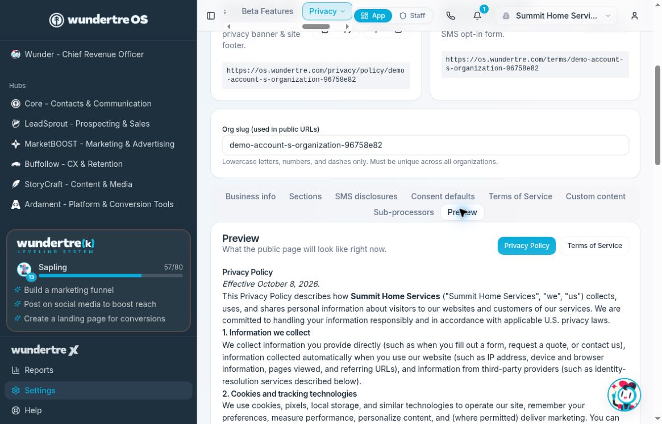
Task: Show Privacy Policy preview
Action: (527, 246)
